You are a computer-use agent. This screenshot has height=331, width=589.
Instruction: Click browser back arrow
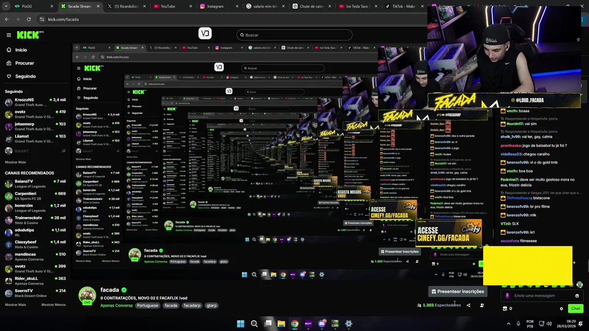[x=6, y=19]
